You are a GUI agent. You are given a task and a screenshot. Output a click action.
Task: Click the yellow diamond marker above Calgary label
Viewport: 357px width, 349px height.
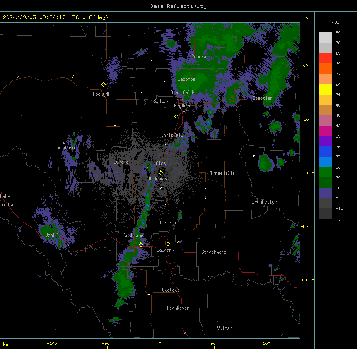click(168, 244)
